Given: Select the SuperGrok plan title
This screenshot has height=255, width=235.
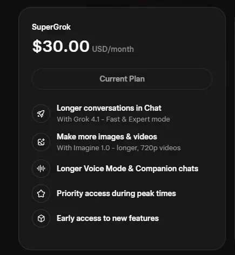Looking at the screenshot, I should tap(51, 27).
